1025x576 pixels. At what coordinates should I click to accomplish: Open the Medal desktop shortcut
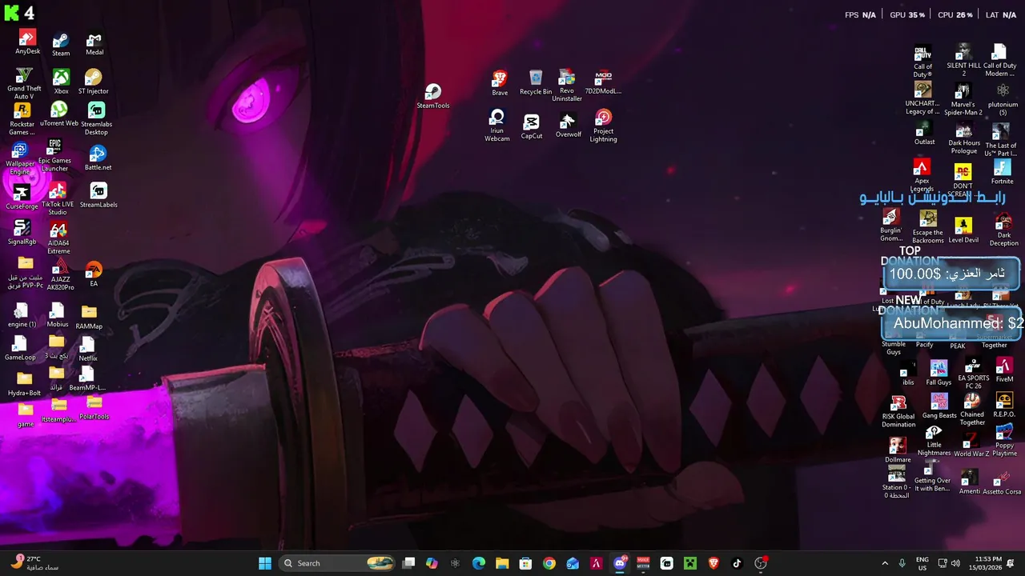pos(94,45)
